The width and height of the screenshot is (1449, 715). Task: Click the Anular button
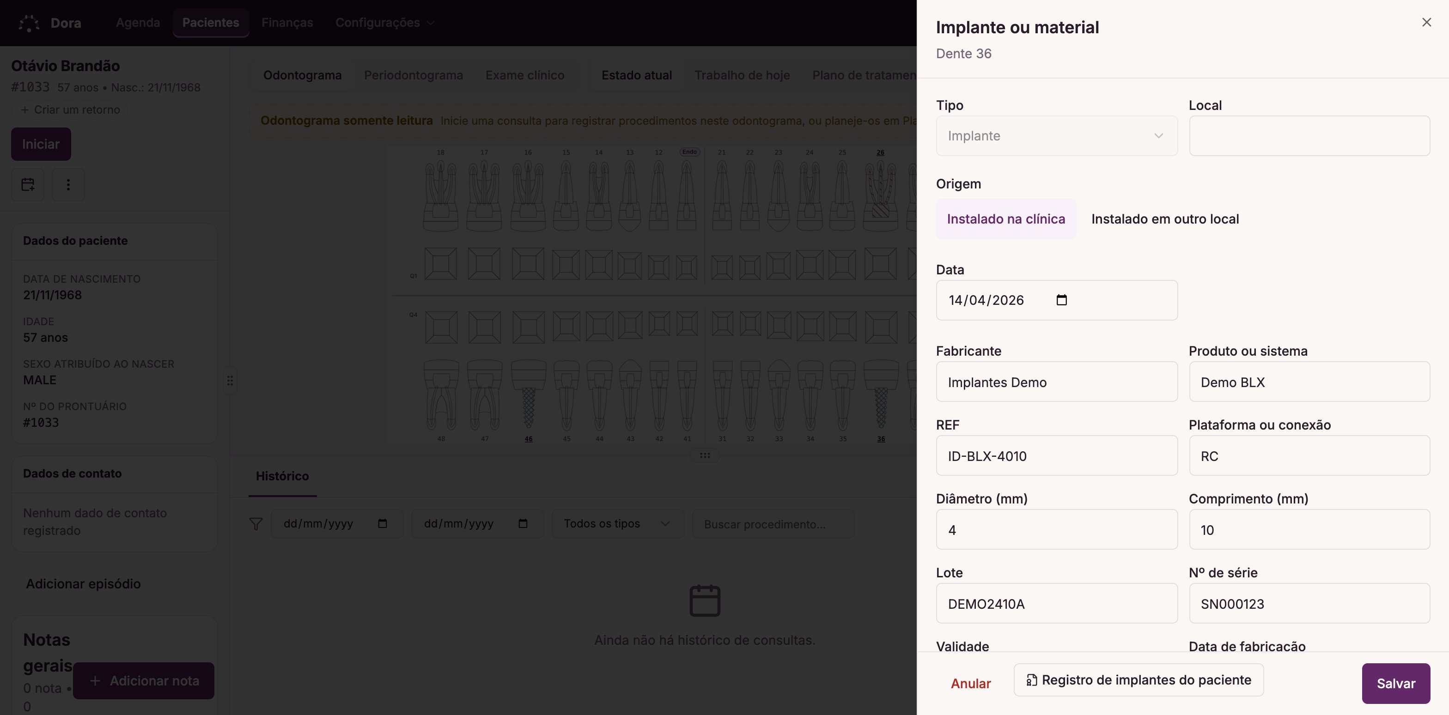click(x=970, y=684)
